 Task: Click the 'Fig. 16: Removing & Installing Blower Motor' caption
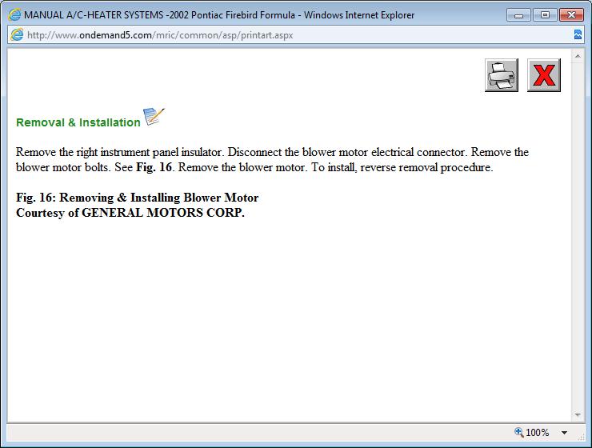[137, 198]
